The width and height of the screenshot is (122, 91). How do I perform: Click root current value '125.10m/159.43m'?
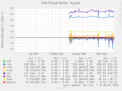(35, 67)
